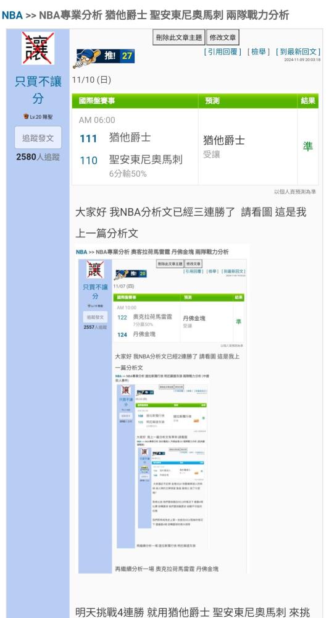The width and height of the screenshot is (329, 618).
Task: Open 引用回覆 link
Action: [x=222, y=52]
